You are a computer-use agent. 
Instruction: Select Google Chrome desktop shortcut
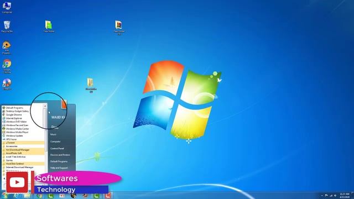(x=7, y=66)
